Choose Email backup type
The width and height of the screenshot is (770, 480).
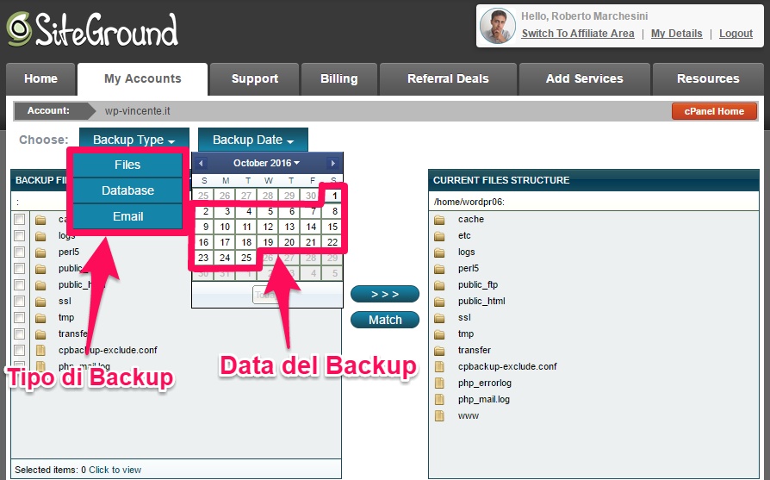click(127, 216)
